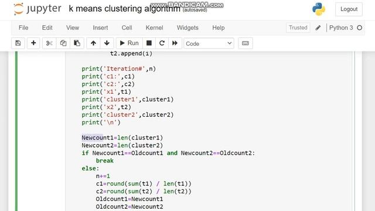The height and width of the screenshot is (211, 375).
Task: Open the View menu
Action: 73,28
